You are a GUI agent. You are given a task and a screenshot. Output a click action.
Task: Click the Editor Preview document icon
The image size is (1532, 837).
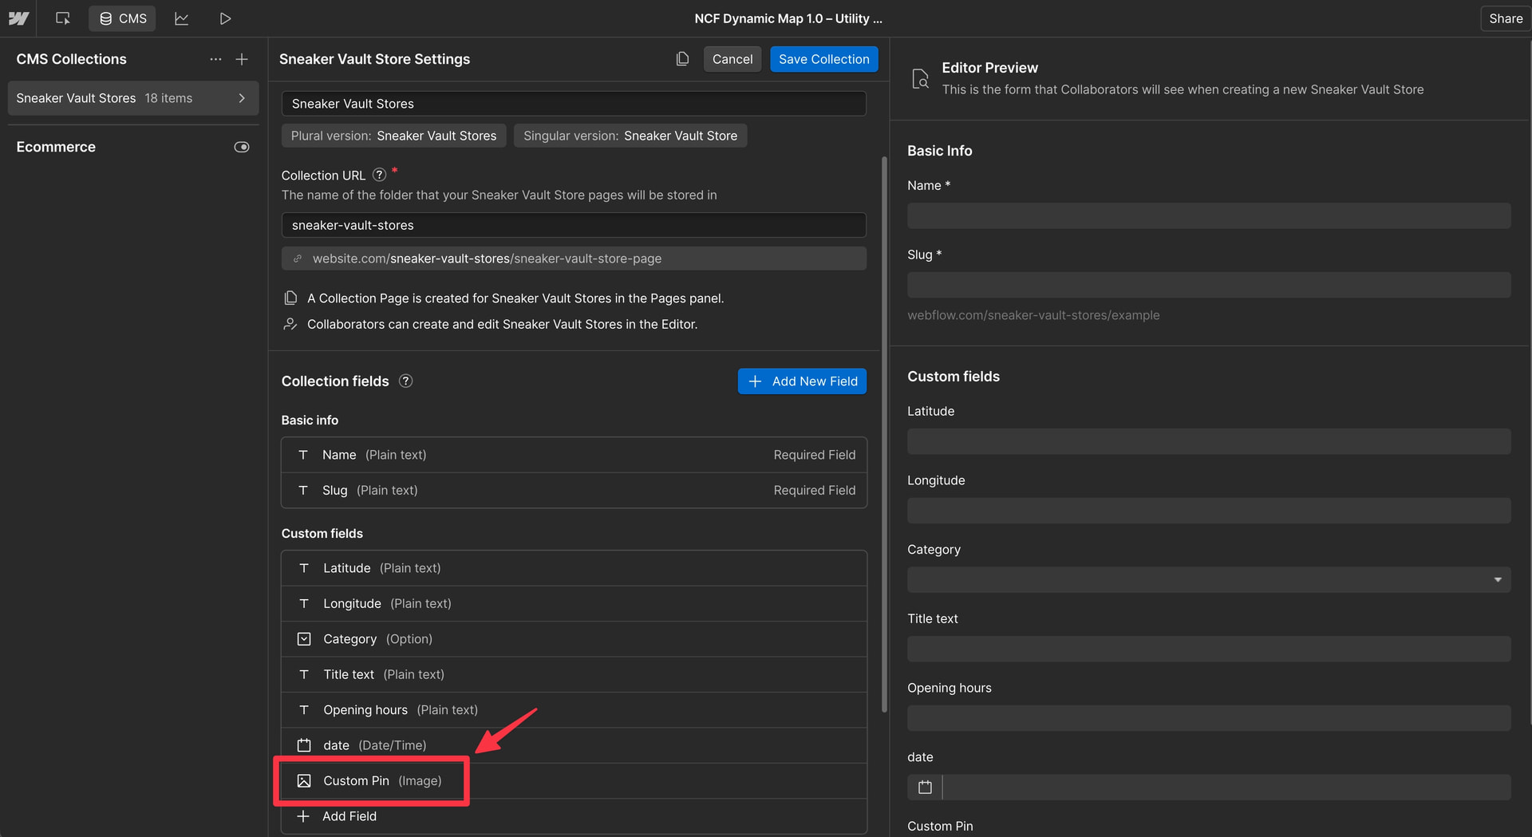[920, 78]
